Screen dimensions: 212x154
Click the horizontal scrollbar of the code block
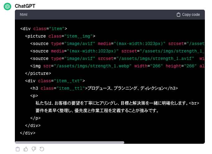69,142
